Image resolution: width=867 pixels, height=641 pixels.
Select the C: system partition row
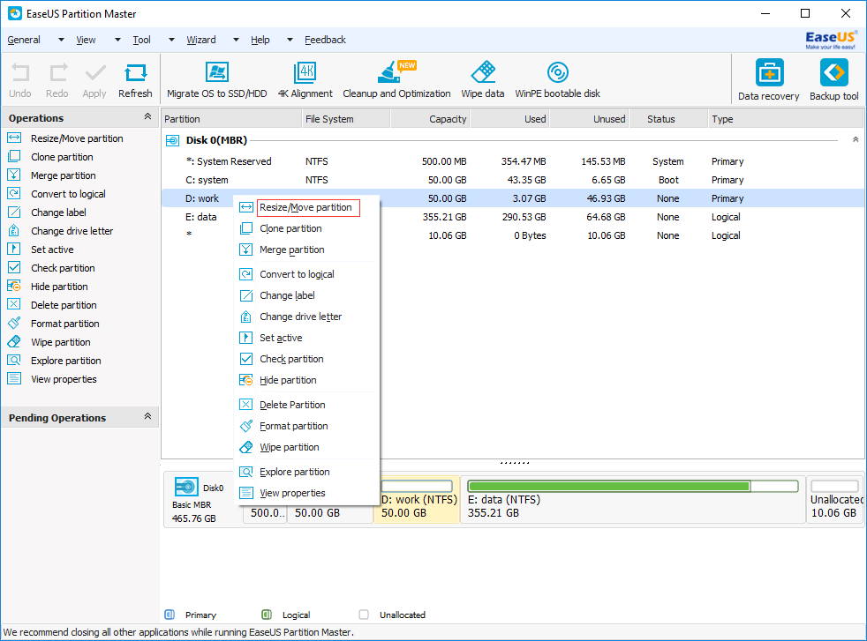(x=513, y=180)
